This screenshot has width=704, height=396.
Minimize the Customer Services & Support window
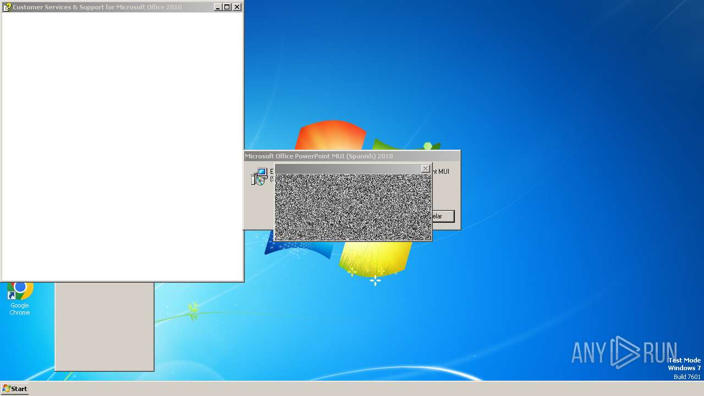(218, 7)
